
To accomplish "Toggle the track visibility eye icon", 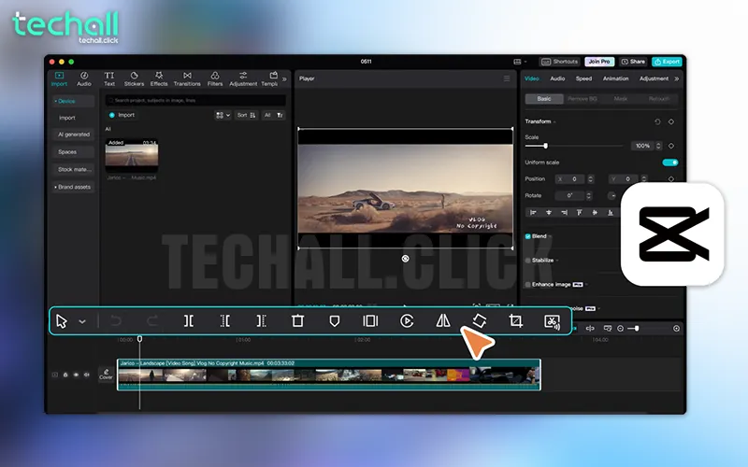I will pyautogui.click(x=76, y=375).
